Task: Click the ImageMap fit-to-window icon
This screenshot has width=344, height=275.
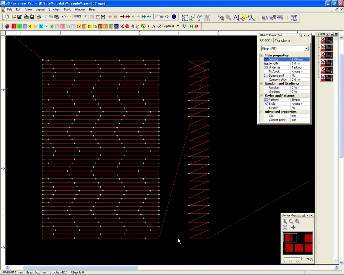Action: pyautogui.click(x=285, y=227)
